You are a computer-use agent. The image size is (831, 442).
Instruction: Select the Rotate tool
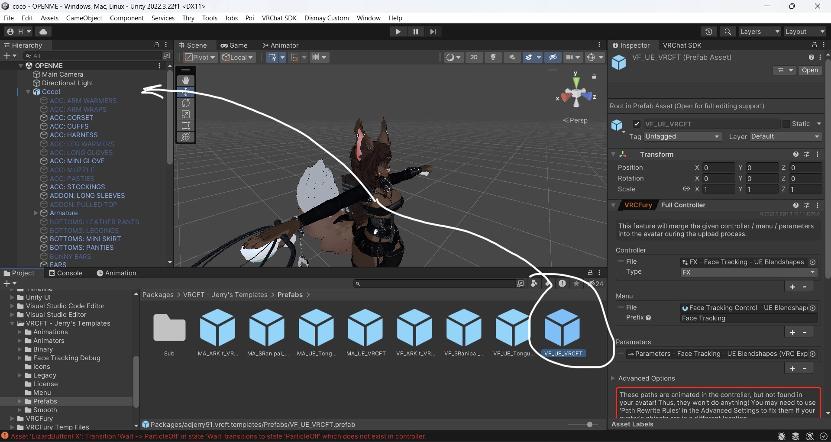click(x=186, y=103)
